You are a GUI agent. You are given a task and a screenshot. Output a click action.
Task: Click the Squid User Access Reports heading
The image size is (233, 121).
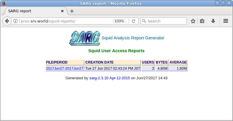coord(116,51)
